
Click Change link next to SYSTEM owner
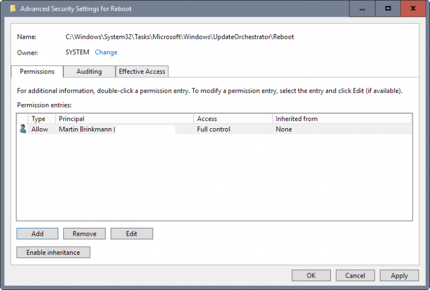pyautogui.click(x=106, y=52)
